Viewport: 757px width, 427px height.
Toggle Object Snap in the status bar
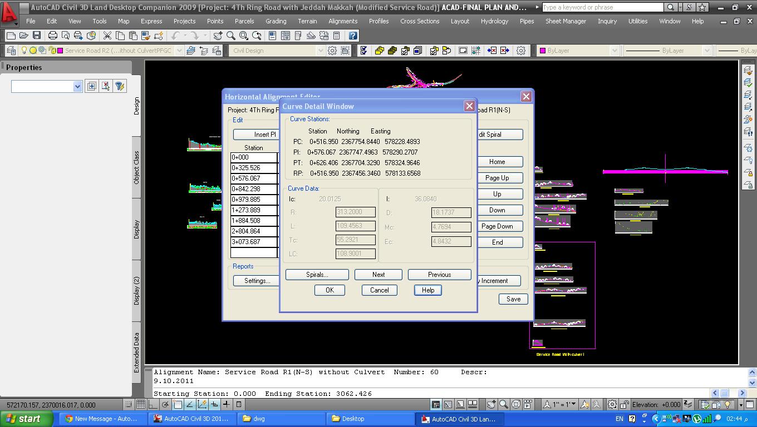pyautogui.click(x=178, y=405)
